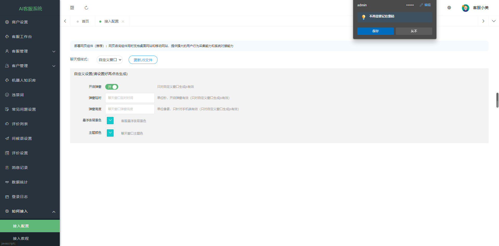Collapse the sidebar with the menu icon
The height and width of the screenshot is (246, 499).
[x=72, y=8]
